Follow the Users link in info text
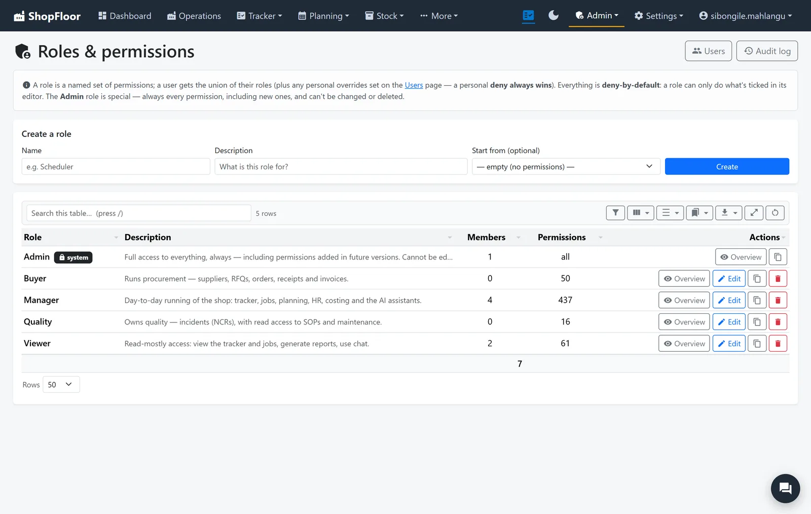The image size is (811, 514). tap(414, 85)
